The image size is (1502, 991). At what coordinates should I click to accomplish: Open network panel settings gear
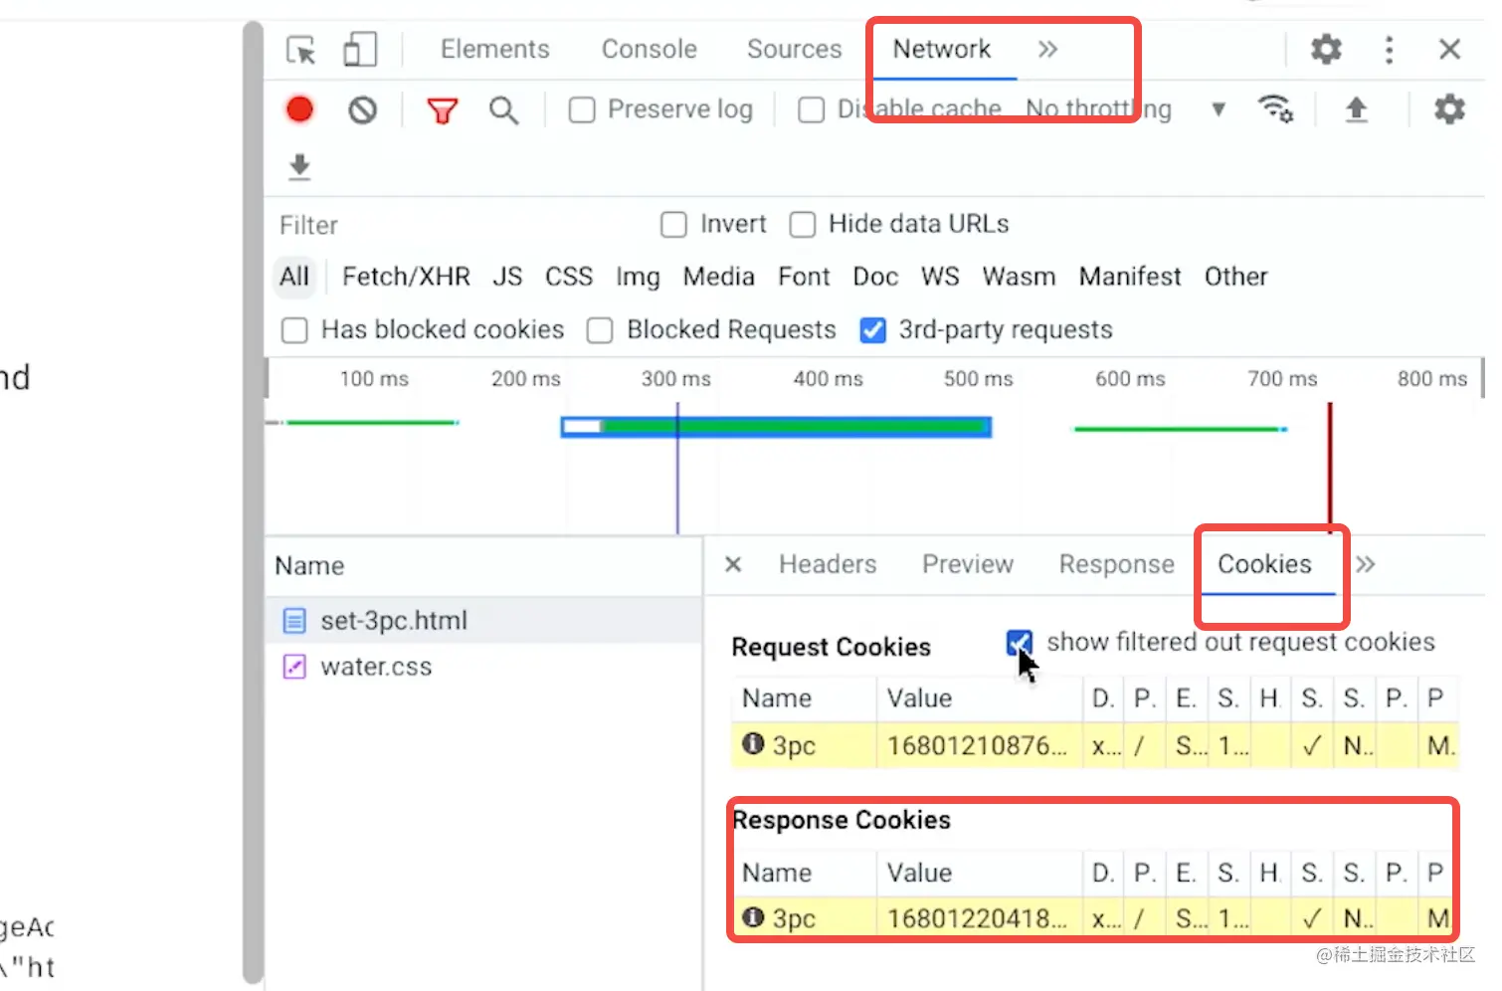pos(1449,109)
